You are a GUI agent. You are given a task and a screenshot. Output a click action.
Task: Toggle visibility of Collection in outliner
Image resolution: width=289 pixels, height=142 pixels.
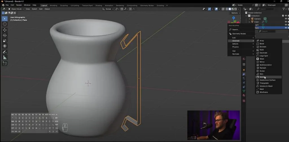[286, 16]
